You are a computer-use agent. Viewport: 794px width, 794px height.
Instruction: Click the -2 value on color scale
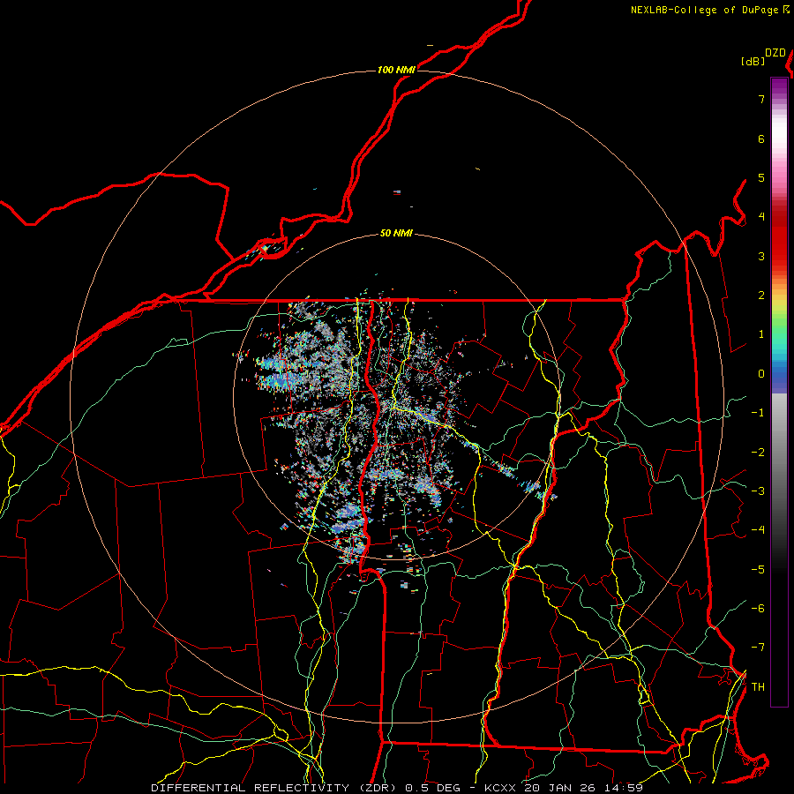pos(758,453)
